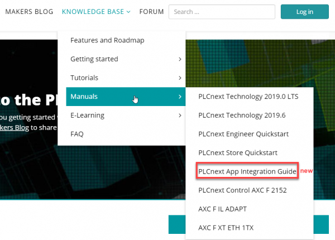The height and width of the screenshot is (240, 335).
Task: Open AXC F IL ADAPT manual
Action: tap(222, 209)
